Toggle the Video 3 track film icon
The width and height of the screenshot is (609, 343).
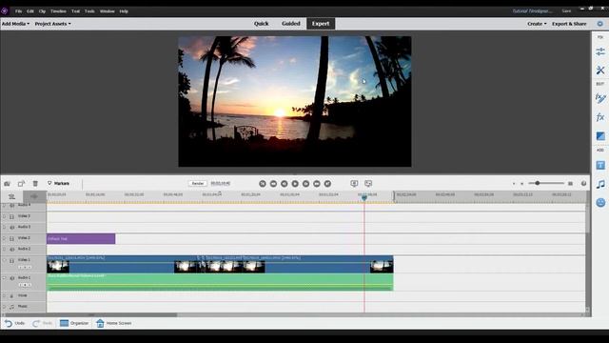click(11, 216)
